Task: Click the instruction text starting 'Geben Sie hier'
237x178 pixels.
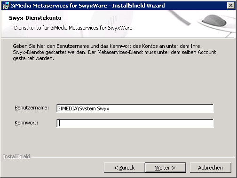Action: click(114, 52)
